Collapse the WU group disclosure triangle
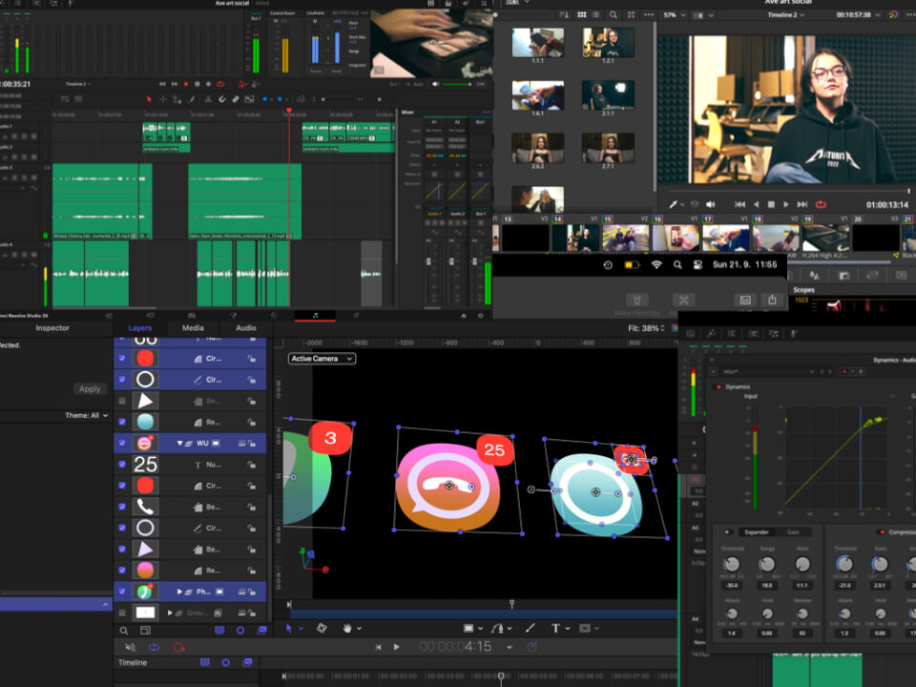This screenshot has width=916, height=687. click(180, 444)
